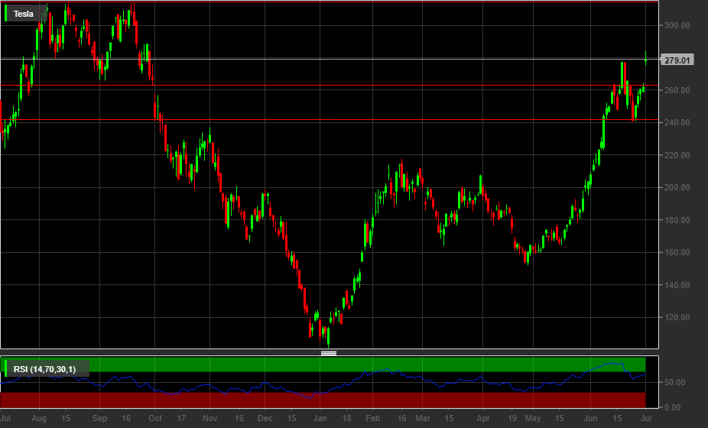Click the 260.00 price axis label

point(677,90)
